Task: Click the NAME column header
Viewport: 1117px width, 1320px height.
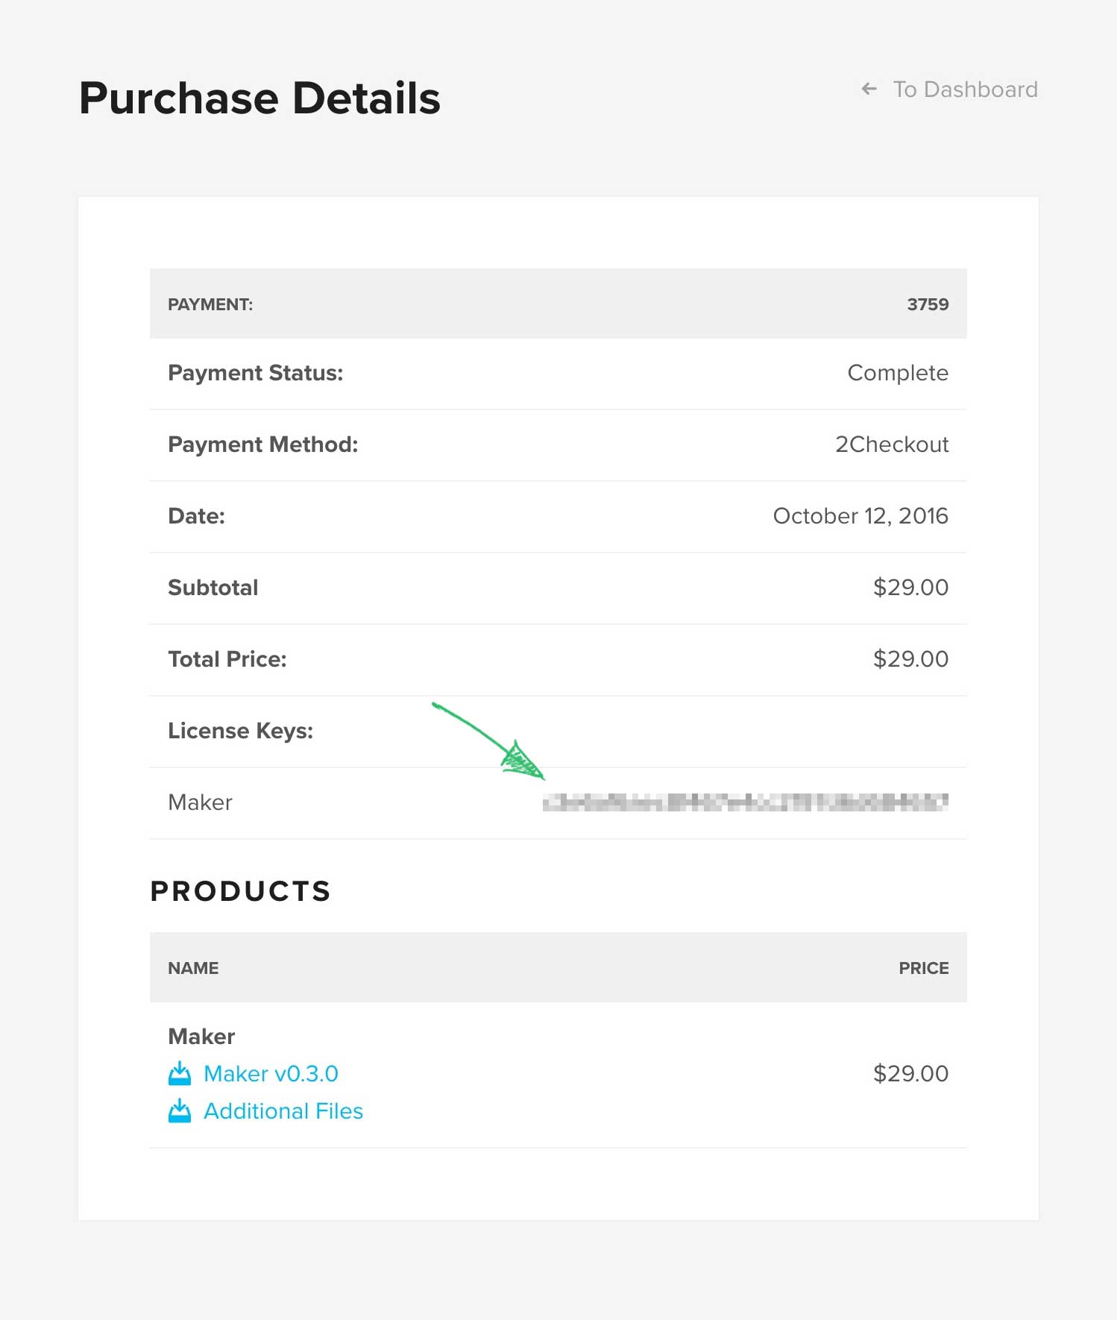Action: click(193, 968)
